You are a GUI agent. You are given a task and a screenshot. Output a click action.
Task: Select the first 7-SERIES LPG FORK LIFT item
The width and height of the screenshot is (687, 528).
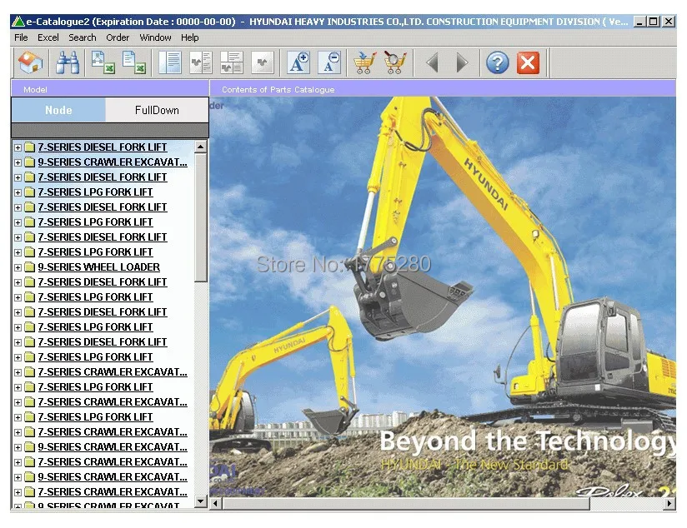[95, 192]
